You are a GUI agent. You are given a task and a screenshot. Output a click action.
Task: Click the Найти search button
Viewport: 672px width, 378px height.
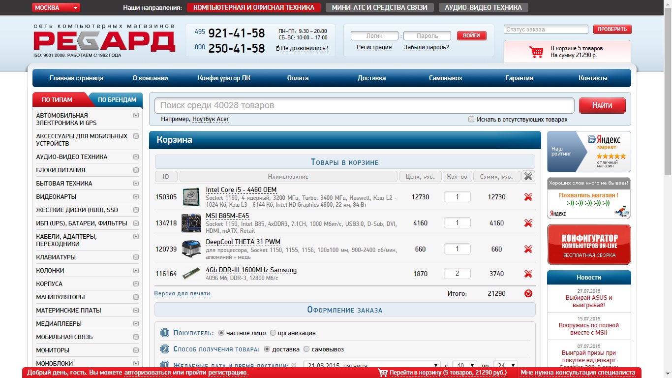point(602,105)
